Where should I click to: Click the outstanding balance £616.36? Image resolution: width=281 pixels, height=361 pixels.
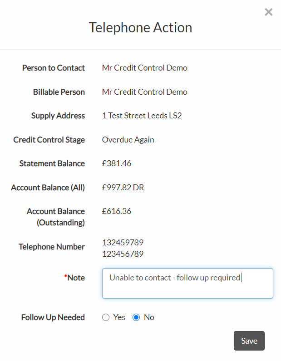[x=117, y=211]
